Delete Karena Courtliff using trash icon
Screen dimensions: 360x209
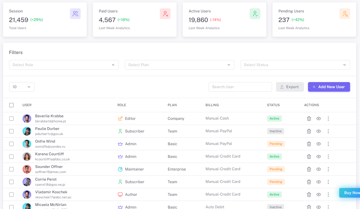[309, 157]
